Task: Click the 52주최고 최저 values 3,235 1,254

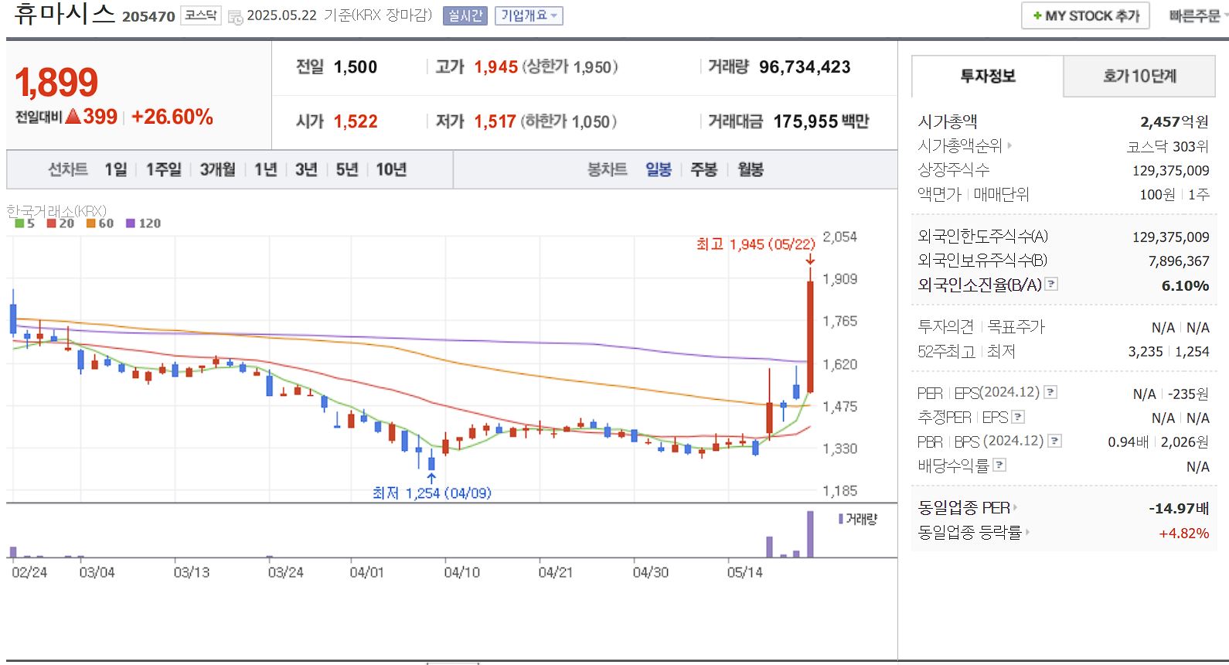Action: pos(1169,351)
